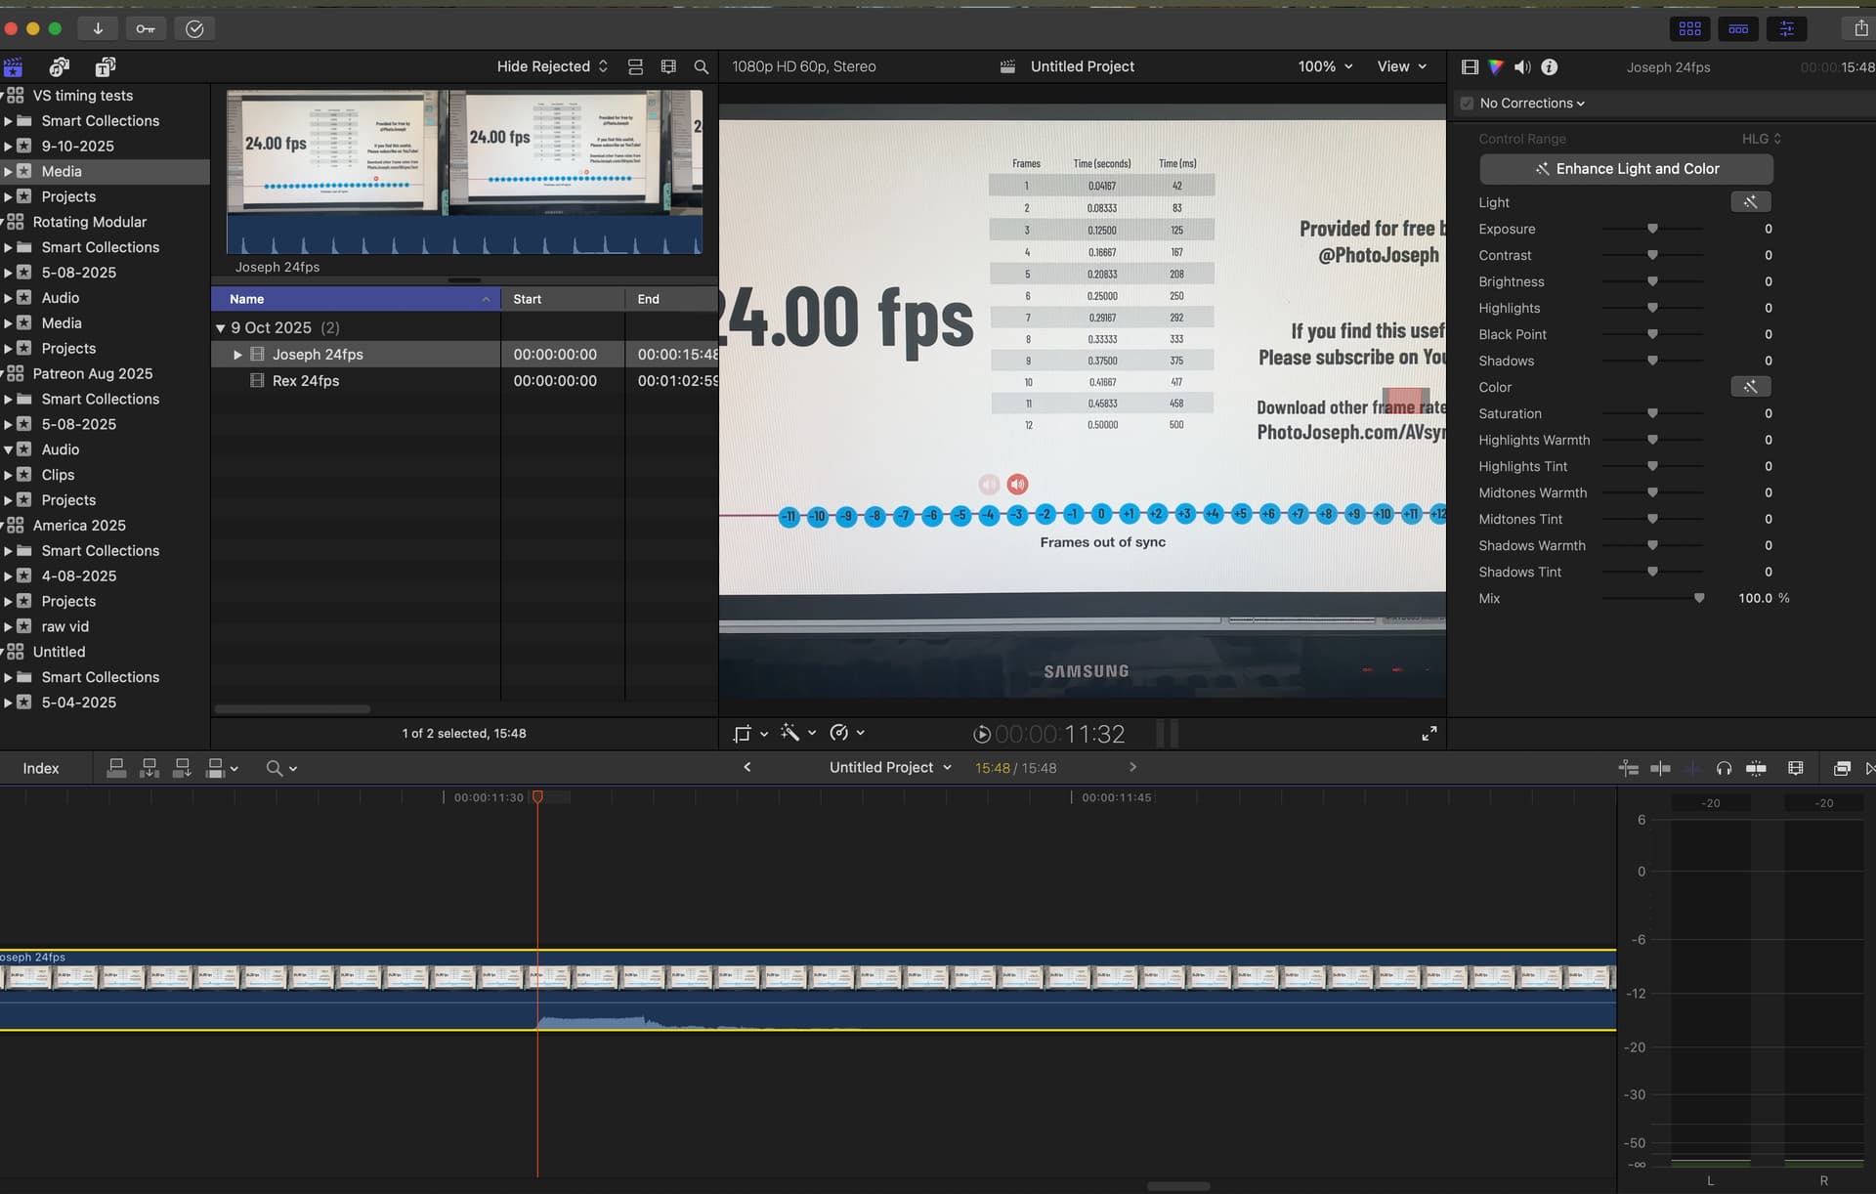This screenshot has width=1876, height=1194.
Task: Toggle audio skimming red speaker in viewer
Action: (1017, 484)
